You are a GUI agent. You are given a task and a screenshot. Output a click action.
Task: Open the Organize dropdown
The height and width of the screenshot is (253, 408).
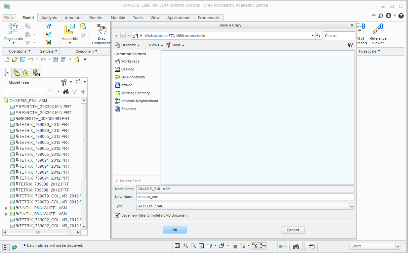click(x=128, y=45)
